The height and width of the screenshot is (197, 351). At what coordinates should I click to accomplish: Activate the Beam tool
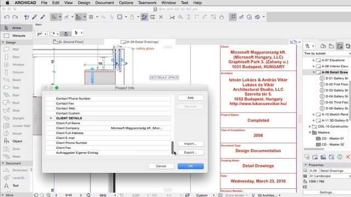click(x=16, y=80)
